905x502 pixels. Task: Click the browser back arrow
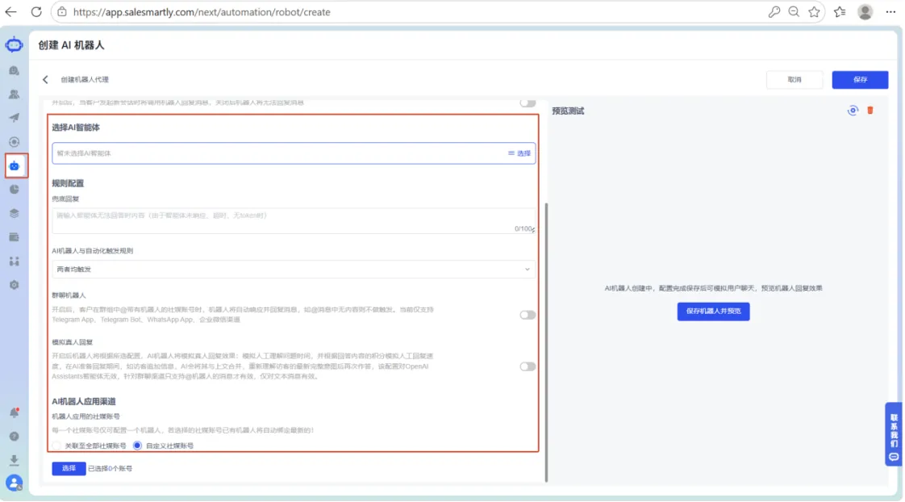tap(11, 11)
